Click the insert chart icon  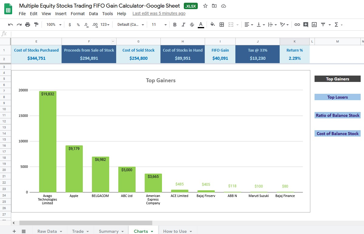pyautogui.click(x=314, y=25)
